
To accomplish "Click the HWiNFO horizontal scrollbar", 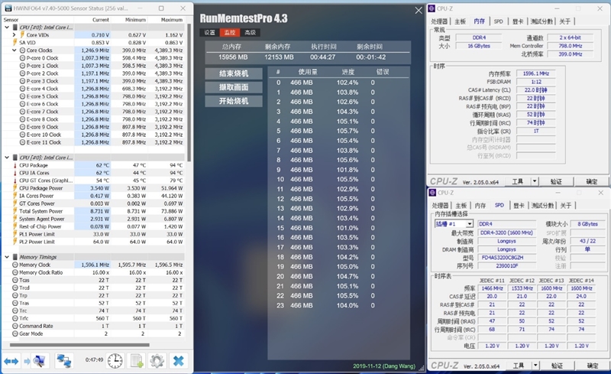I will point(79,345).
